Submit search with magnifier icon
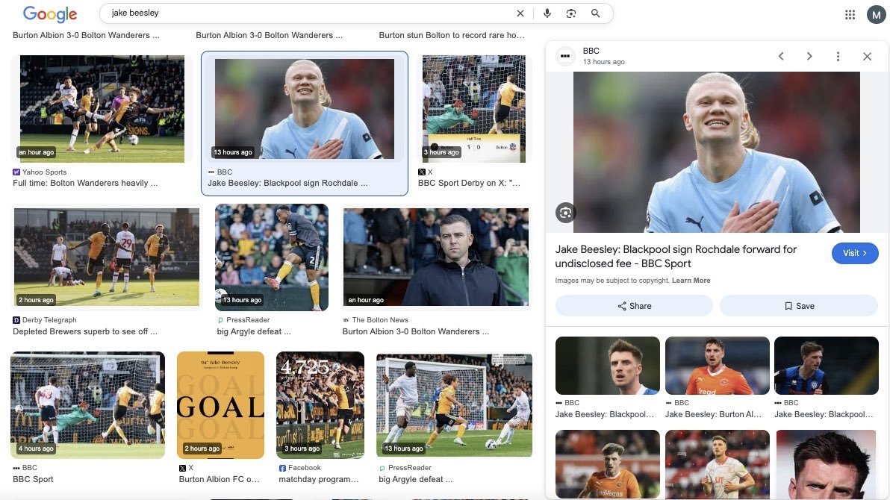Viewport: 890px width, 500px height. coord(595,13)
